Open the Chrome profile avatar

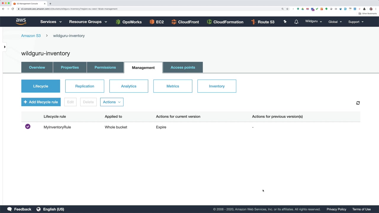coord(371,9)
